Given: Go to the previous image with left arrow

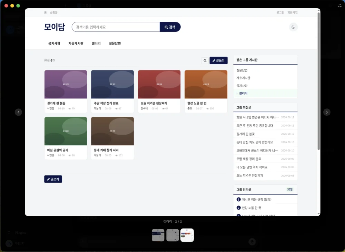Looking at the screenshot, I should (x=18, y=112).
